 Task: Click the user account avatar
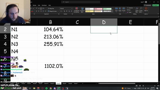click(146, 2)
